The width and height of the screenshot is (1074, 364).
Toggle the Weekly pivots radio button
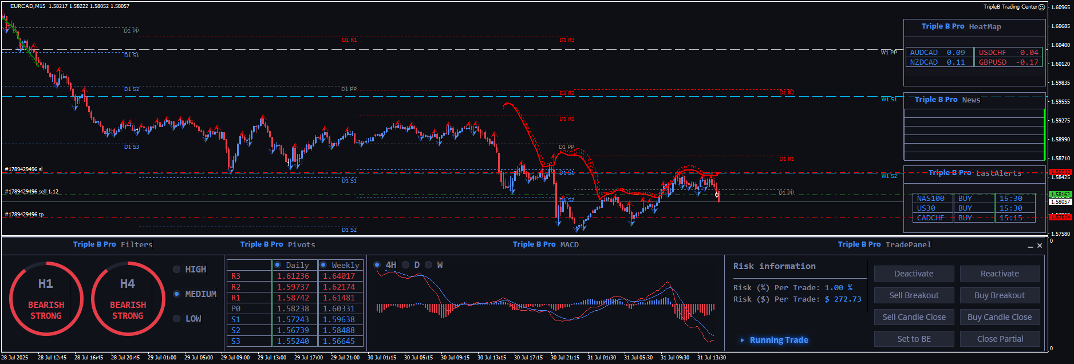coord(323,265)
